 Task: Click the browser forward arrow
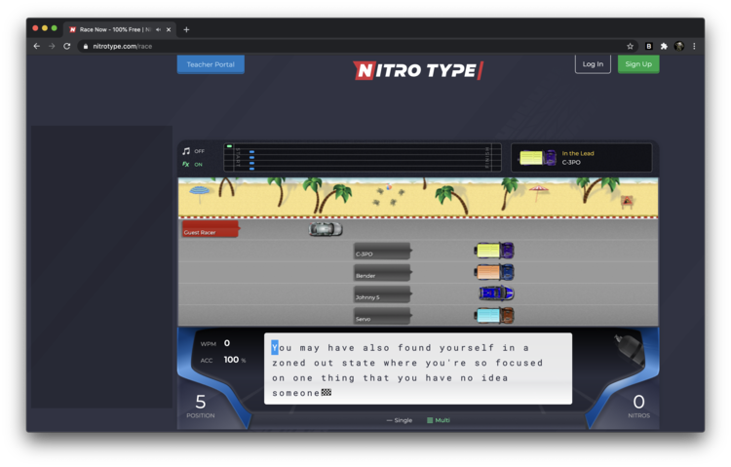(52, 46)
